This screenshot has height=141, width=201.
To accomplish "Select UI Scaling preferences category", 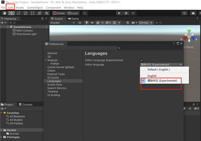I will click(54, 95).
